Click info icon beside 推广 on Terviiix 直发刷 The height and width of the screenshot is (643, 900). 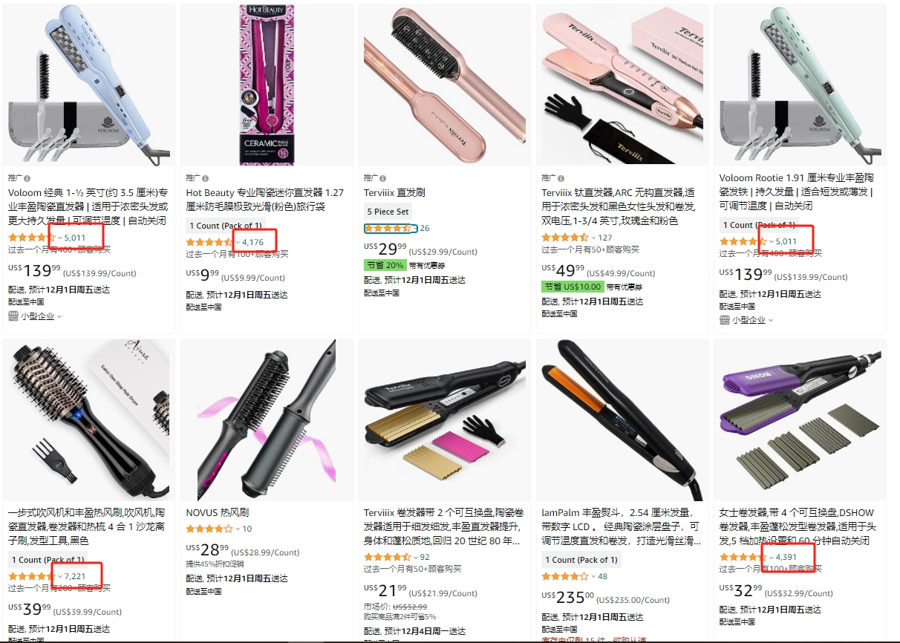click(383, 178)
